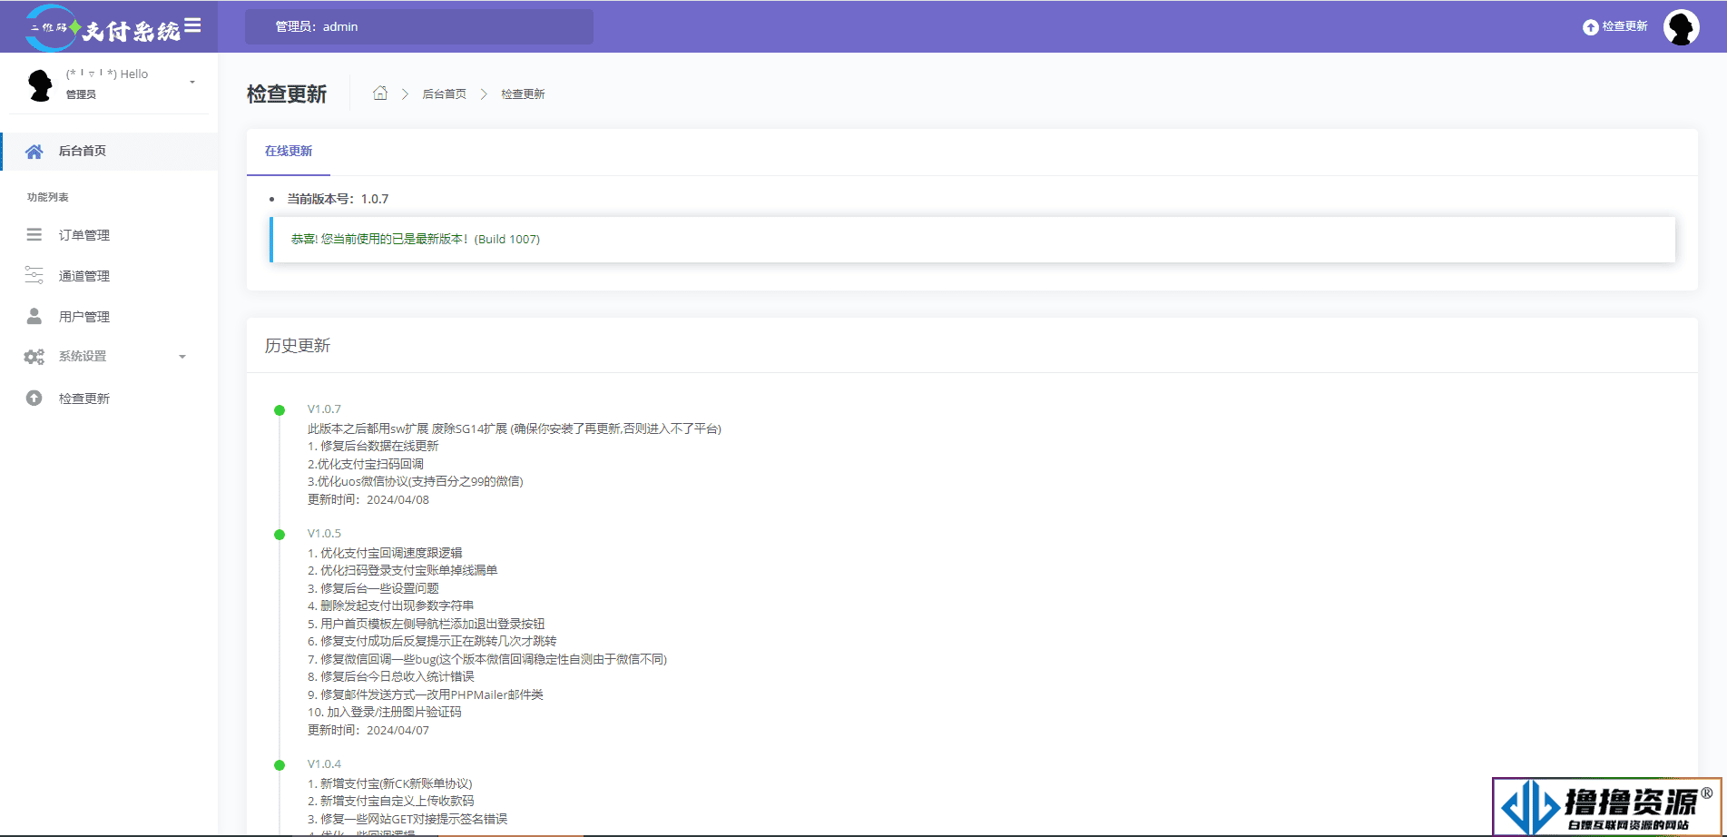Click the 管理员: admin header field
The image size is (1727, 837).
pyautogui.click(x=419, y=26)
